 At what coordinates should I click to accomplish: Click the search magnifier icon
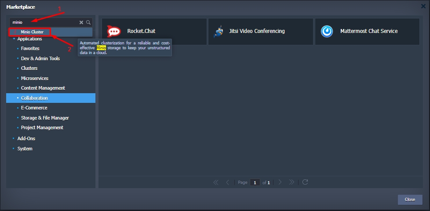click(x=88, y=22)
